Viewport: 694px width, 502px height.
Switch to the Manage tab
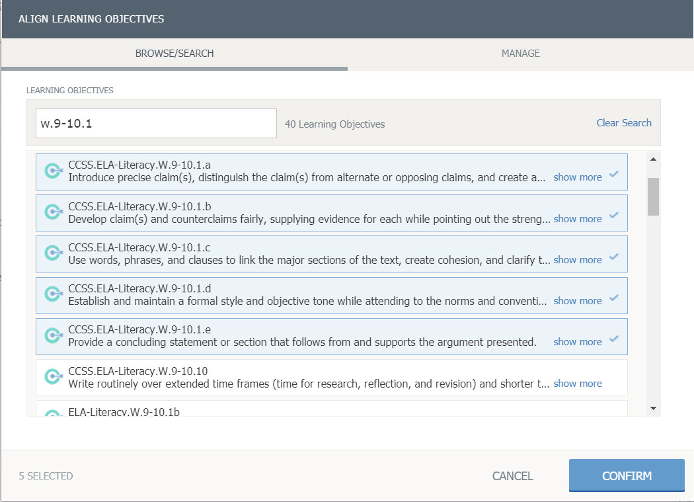520,54
